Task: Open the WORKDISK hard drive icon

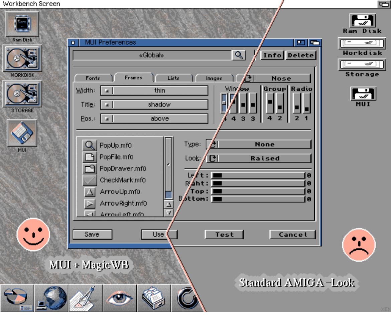Action: point(22,58)
